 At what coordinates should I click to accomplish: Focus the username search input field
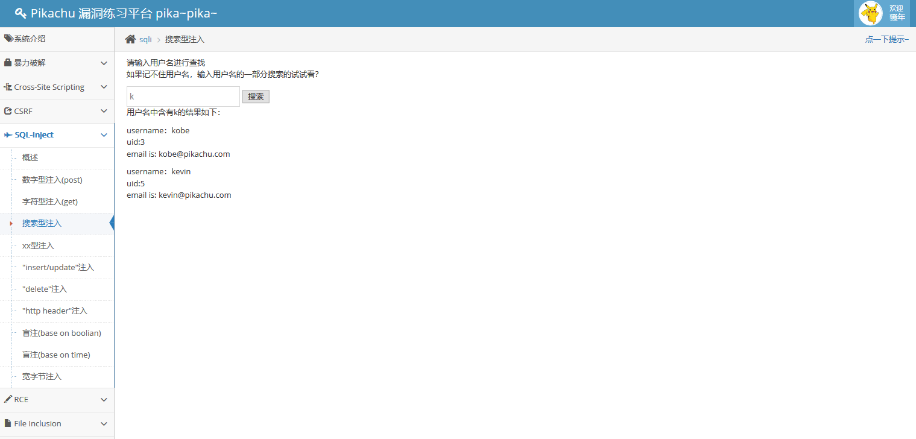tap(183, 96)
